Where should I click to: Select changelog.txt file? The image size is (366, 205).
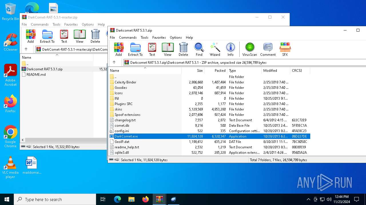[125, 120]
